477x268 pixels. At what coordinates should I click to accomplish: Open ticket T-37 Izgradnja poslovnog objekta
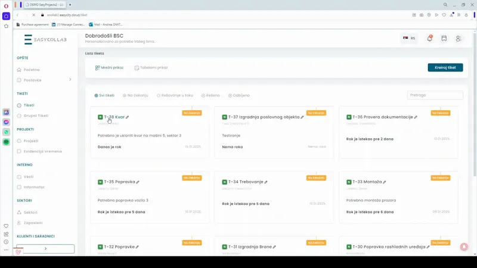click(x=264, y=117)
